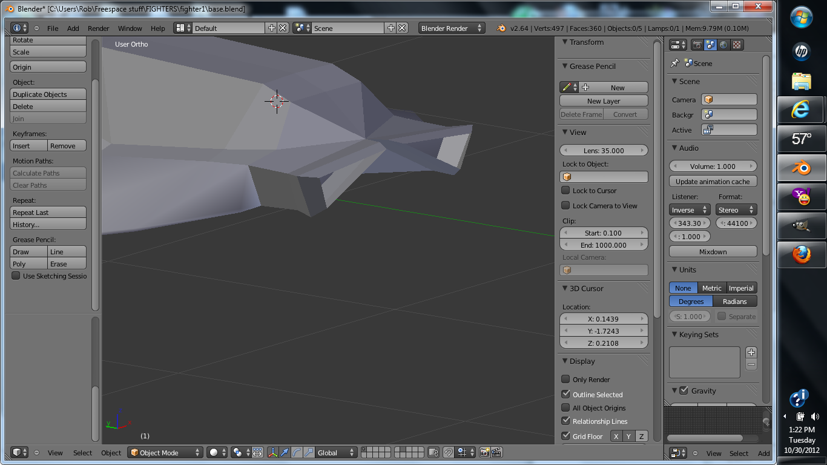Image resolution: width=827 pixels, height=465 pixels.
Task: Add a new screen layout next to Default
Action: click(x=271, y=28)
